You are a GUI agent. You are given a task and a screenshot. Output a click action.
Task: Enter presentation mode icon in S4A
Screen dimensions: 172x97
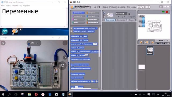(x=168, y=7)
